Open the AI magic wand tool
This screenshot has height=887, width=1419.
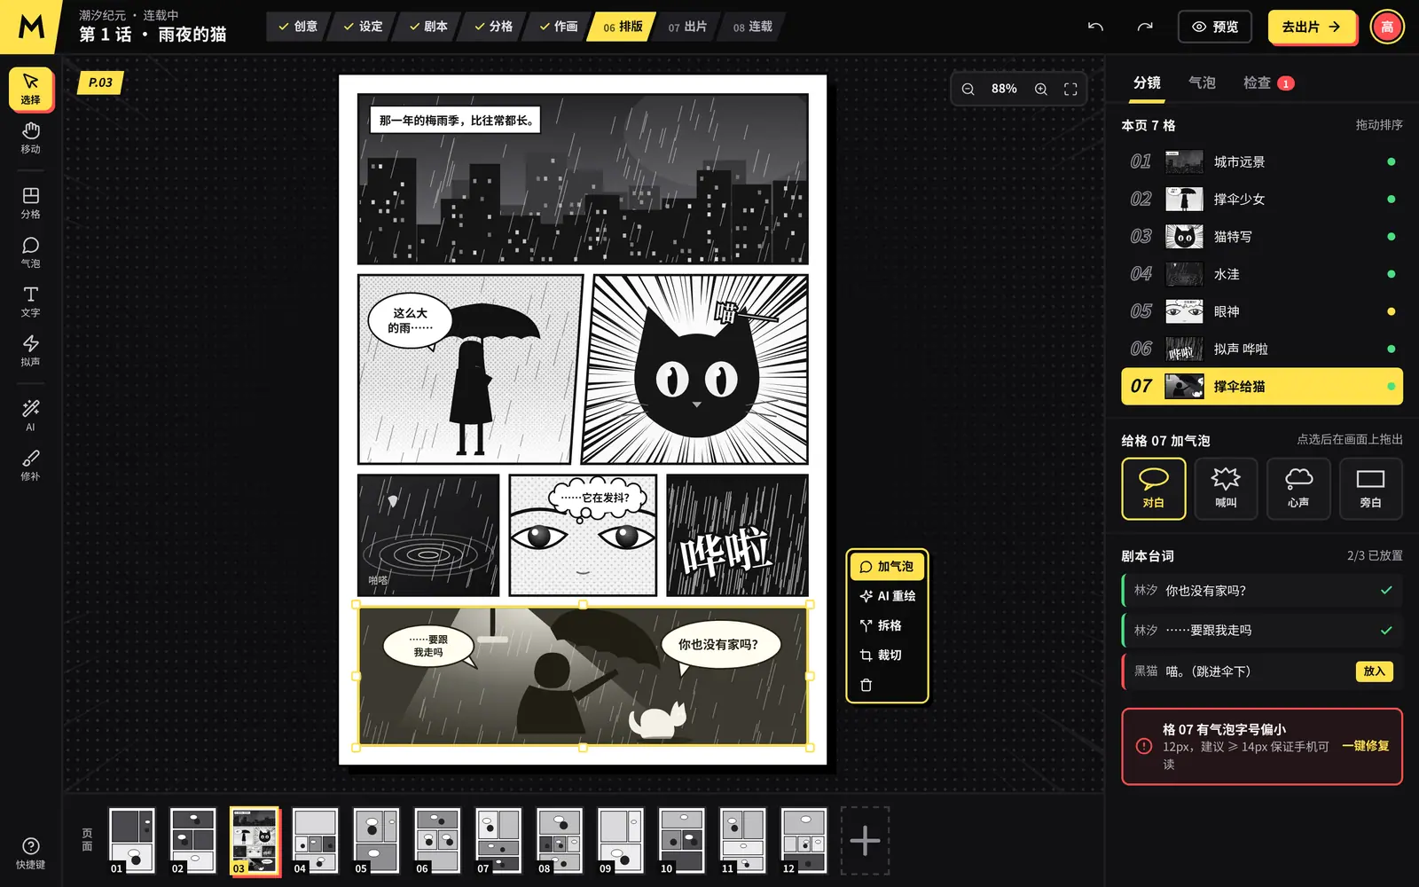coord(31,416)
